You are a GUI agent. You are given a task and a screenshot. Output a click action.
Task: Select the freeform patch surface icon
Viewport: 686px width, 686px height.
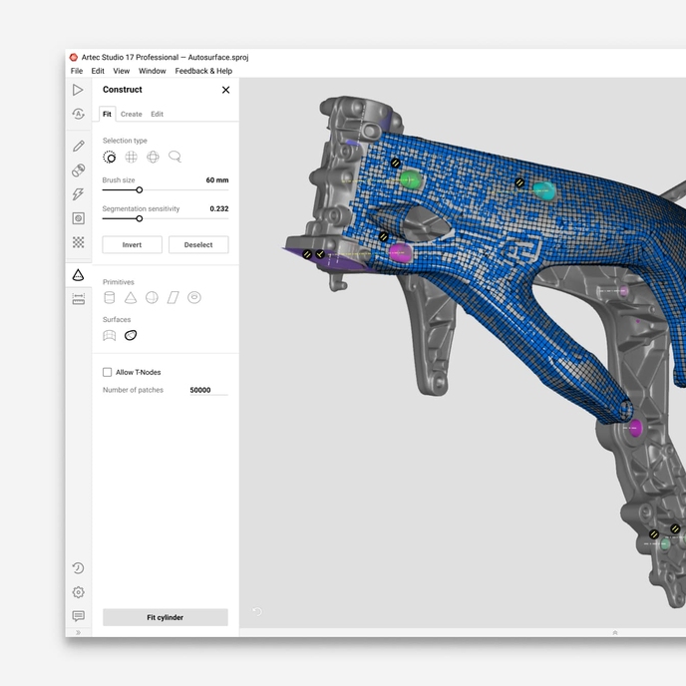pyautogui.click(x=110, y=336)
